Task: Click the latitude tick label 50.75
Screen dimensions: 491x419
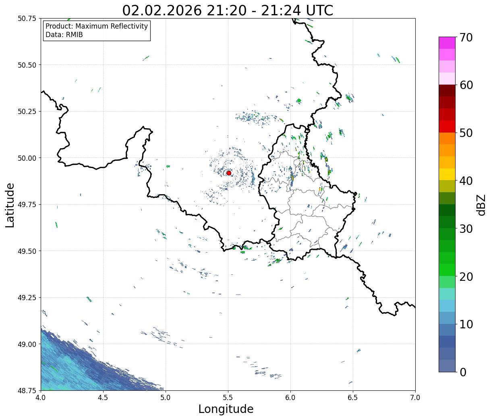Action: (x=27, y=19)
